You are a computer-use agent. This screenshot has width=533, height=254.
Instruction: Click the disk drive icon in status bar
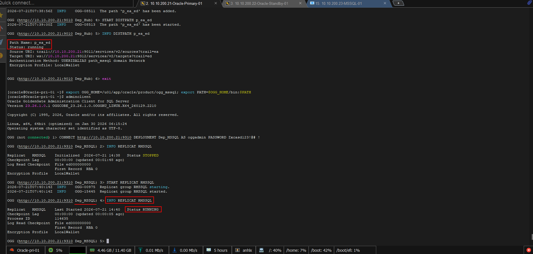pos(261,250)
